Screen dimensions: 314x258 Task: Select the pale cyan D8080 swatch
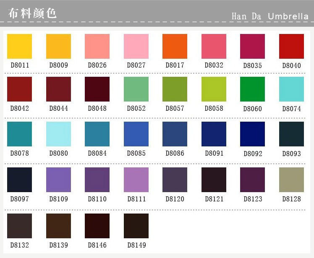[x=58, y=134]
